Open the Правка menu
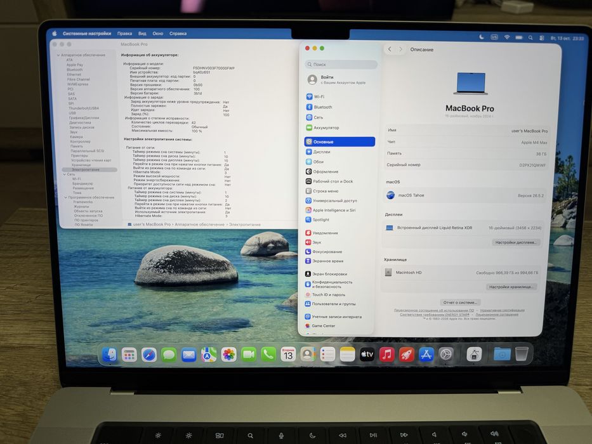The height and width of the screenshot is (444, 592). (124, 34)
